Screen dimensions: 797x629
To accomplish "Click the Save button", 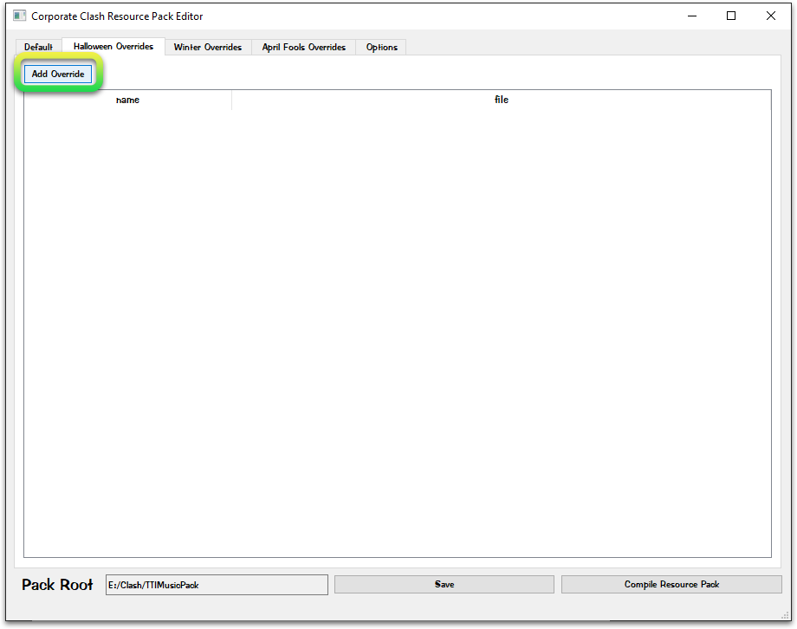I will [444, 584].
